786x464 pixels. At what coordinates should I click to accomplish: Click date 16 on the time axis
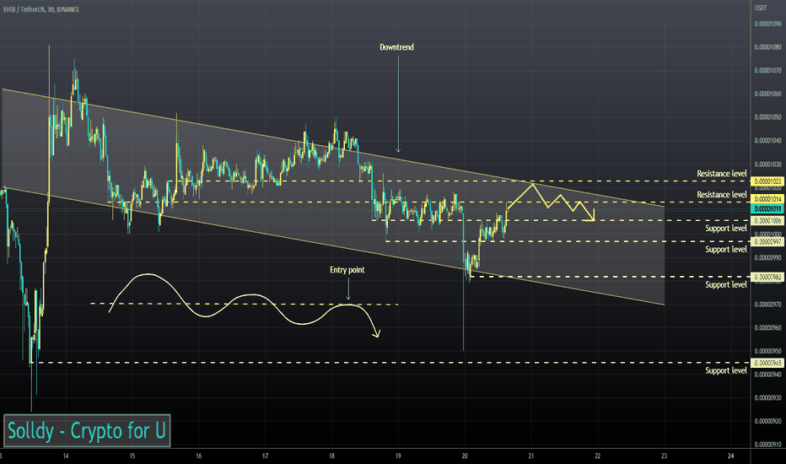pyautogui.click(x=198, y=456)
